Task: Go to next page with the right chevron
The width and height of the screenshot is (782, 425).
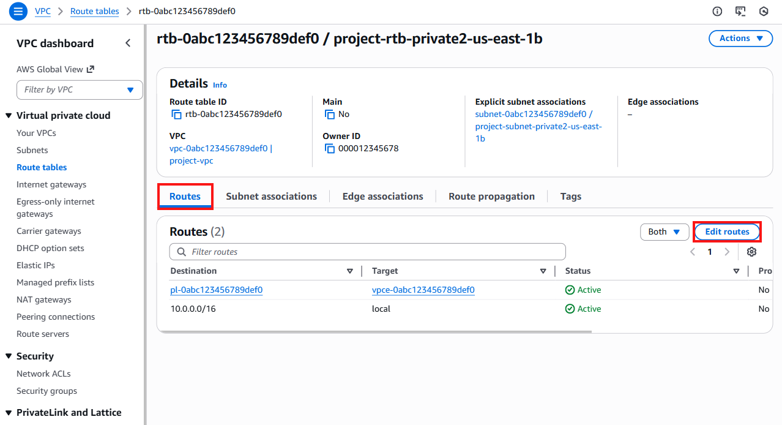Action: [727, 252]
